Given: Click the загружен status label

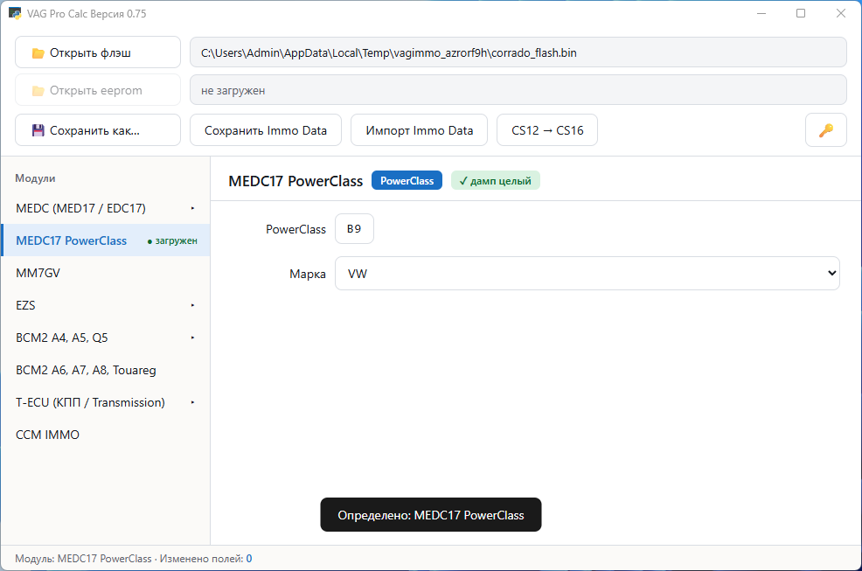Looking at the screenshot, I should [172, 241].
